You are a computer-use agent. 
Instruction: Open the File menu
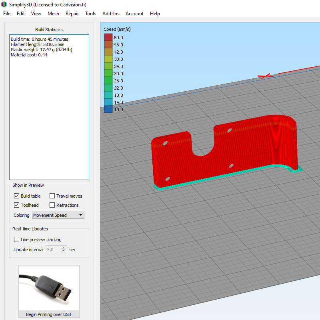7,14
